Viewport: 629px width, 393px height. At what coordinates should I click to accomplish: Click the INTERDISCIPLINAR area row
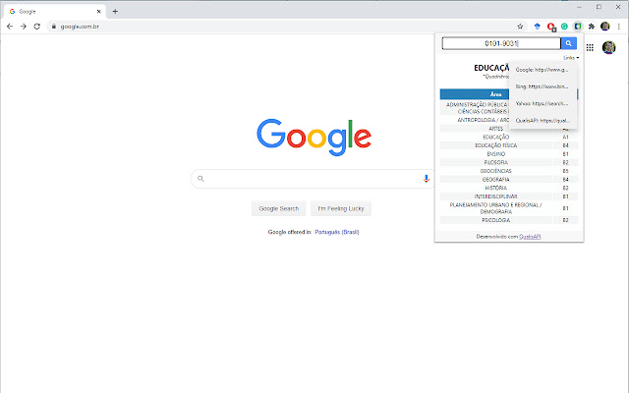pos(509,196)
